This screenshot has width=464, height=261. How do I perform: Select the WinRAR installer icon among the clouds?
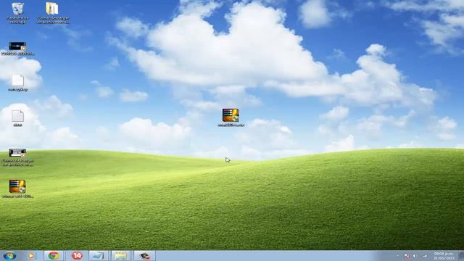231,117
